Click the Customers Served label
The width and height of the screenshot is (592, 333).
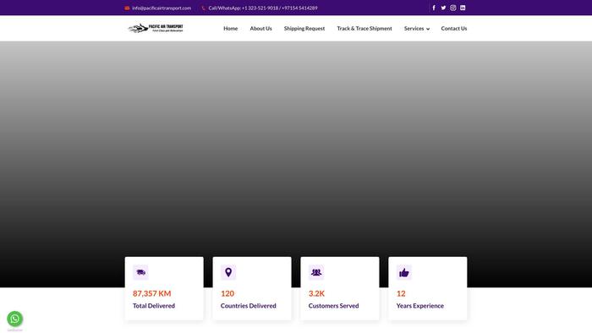333,306
